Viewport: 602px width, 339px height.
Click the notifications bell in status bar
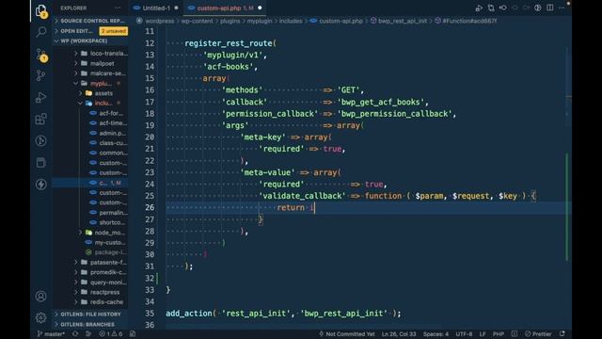(562, 334)
